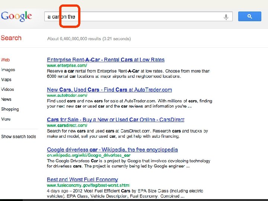Click the microphone voice search icon

click(x=226, y=17)
